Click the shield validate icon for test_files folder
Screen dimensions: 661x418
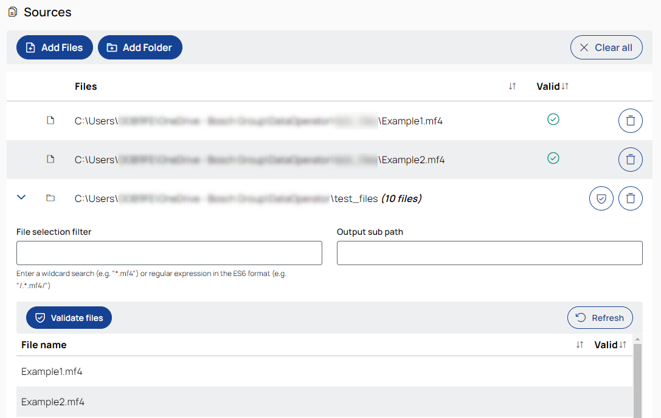tap(601, 198)
